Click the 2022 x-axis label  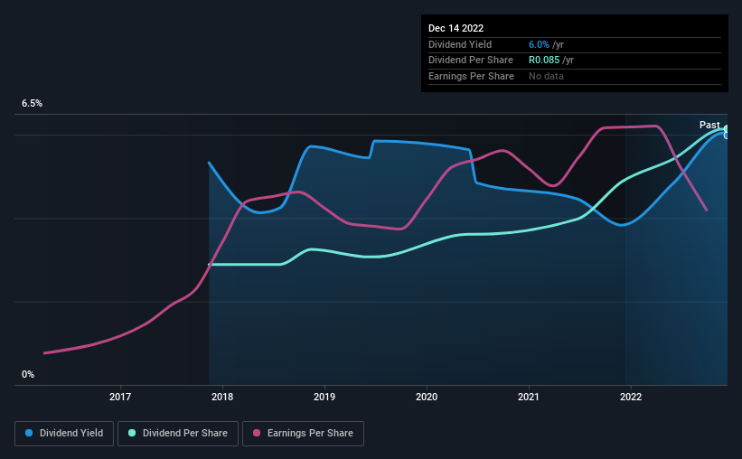631,397
